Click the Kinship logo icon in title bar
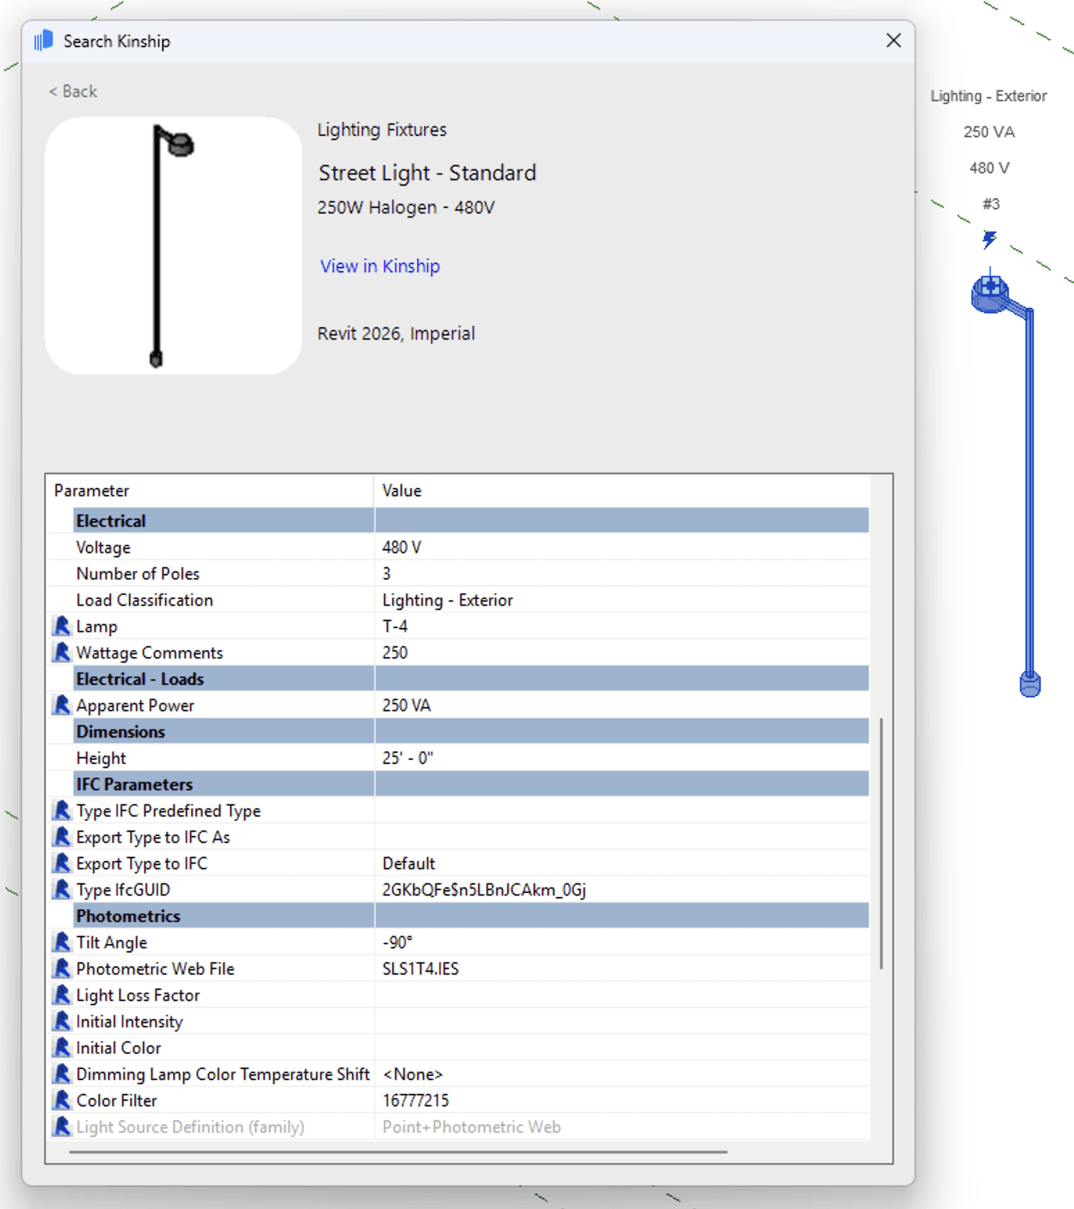 [x=44, y=41]
